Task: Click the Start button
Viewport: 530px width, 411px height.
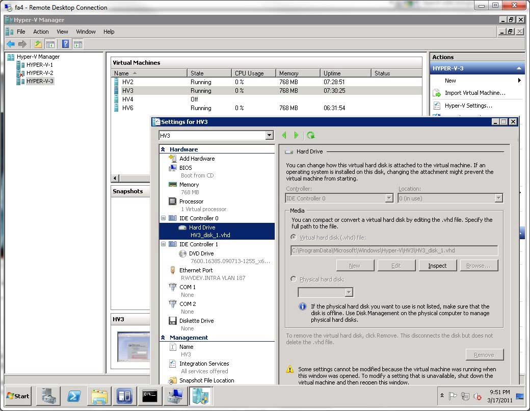Action: (18, 396)
